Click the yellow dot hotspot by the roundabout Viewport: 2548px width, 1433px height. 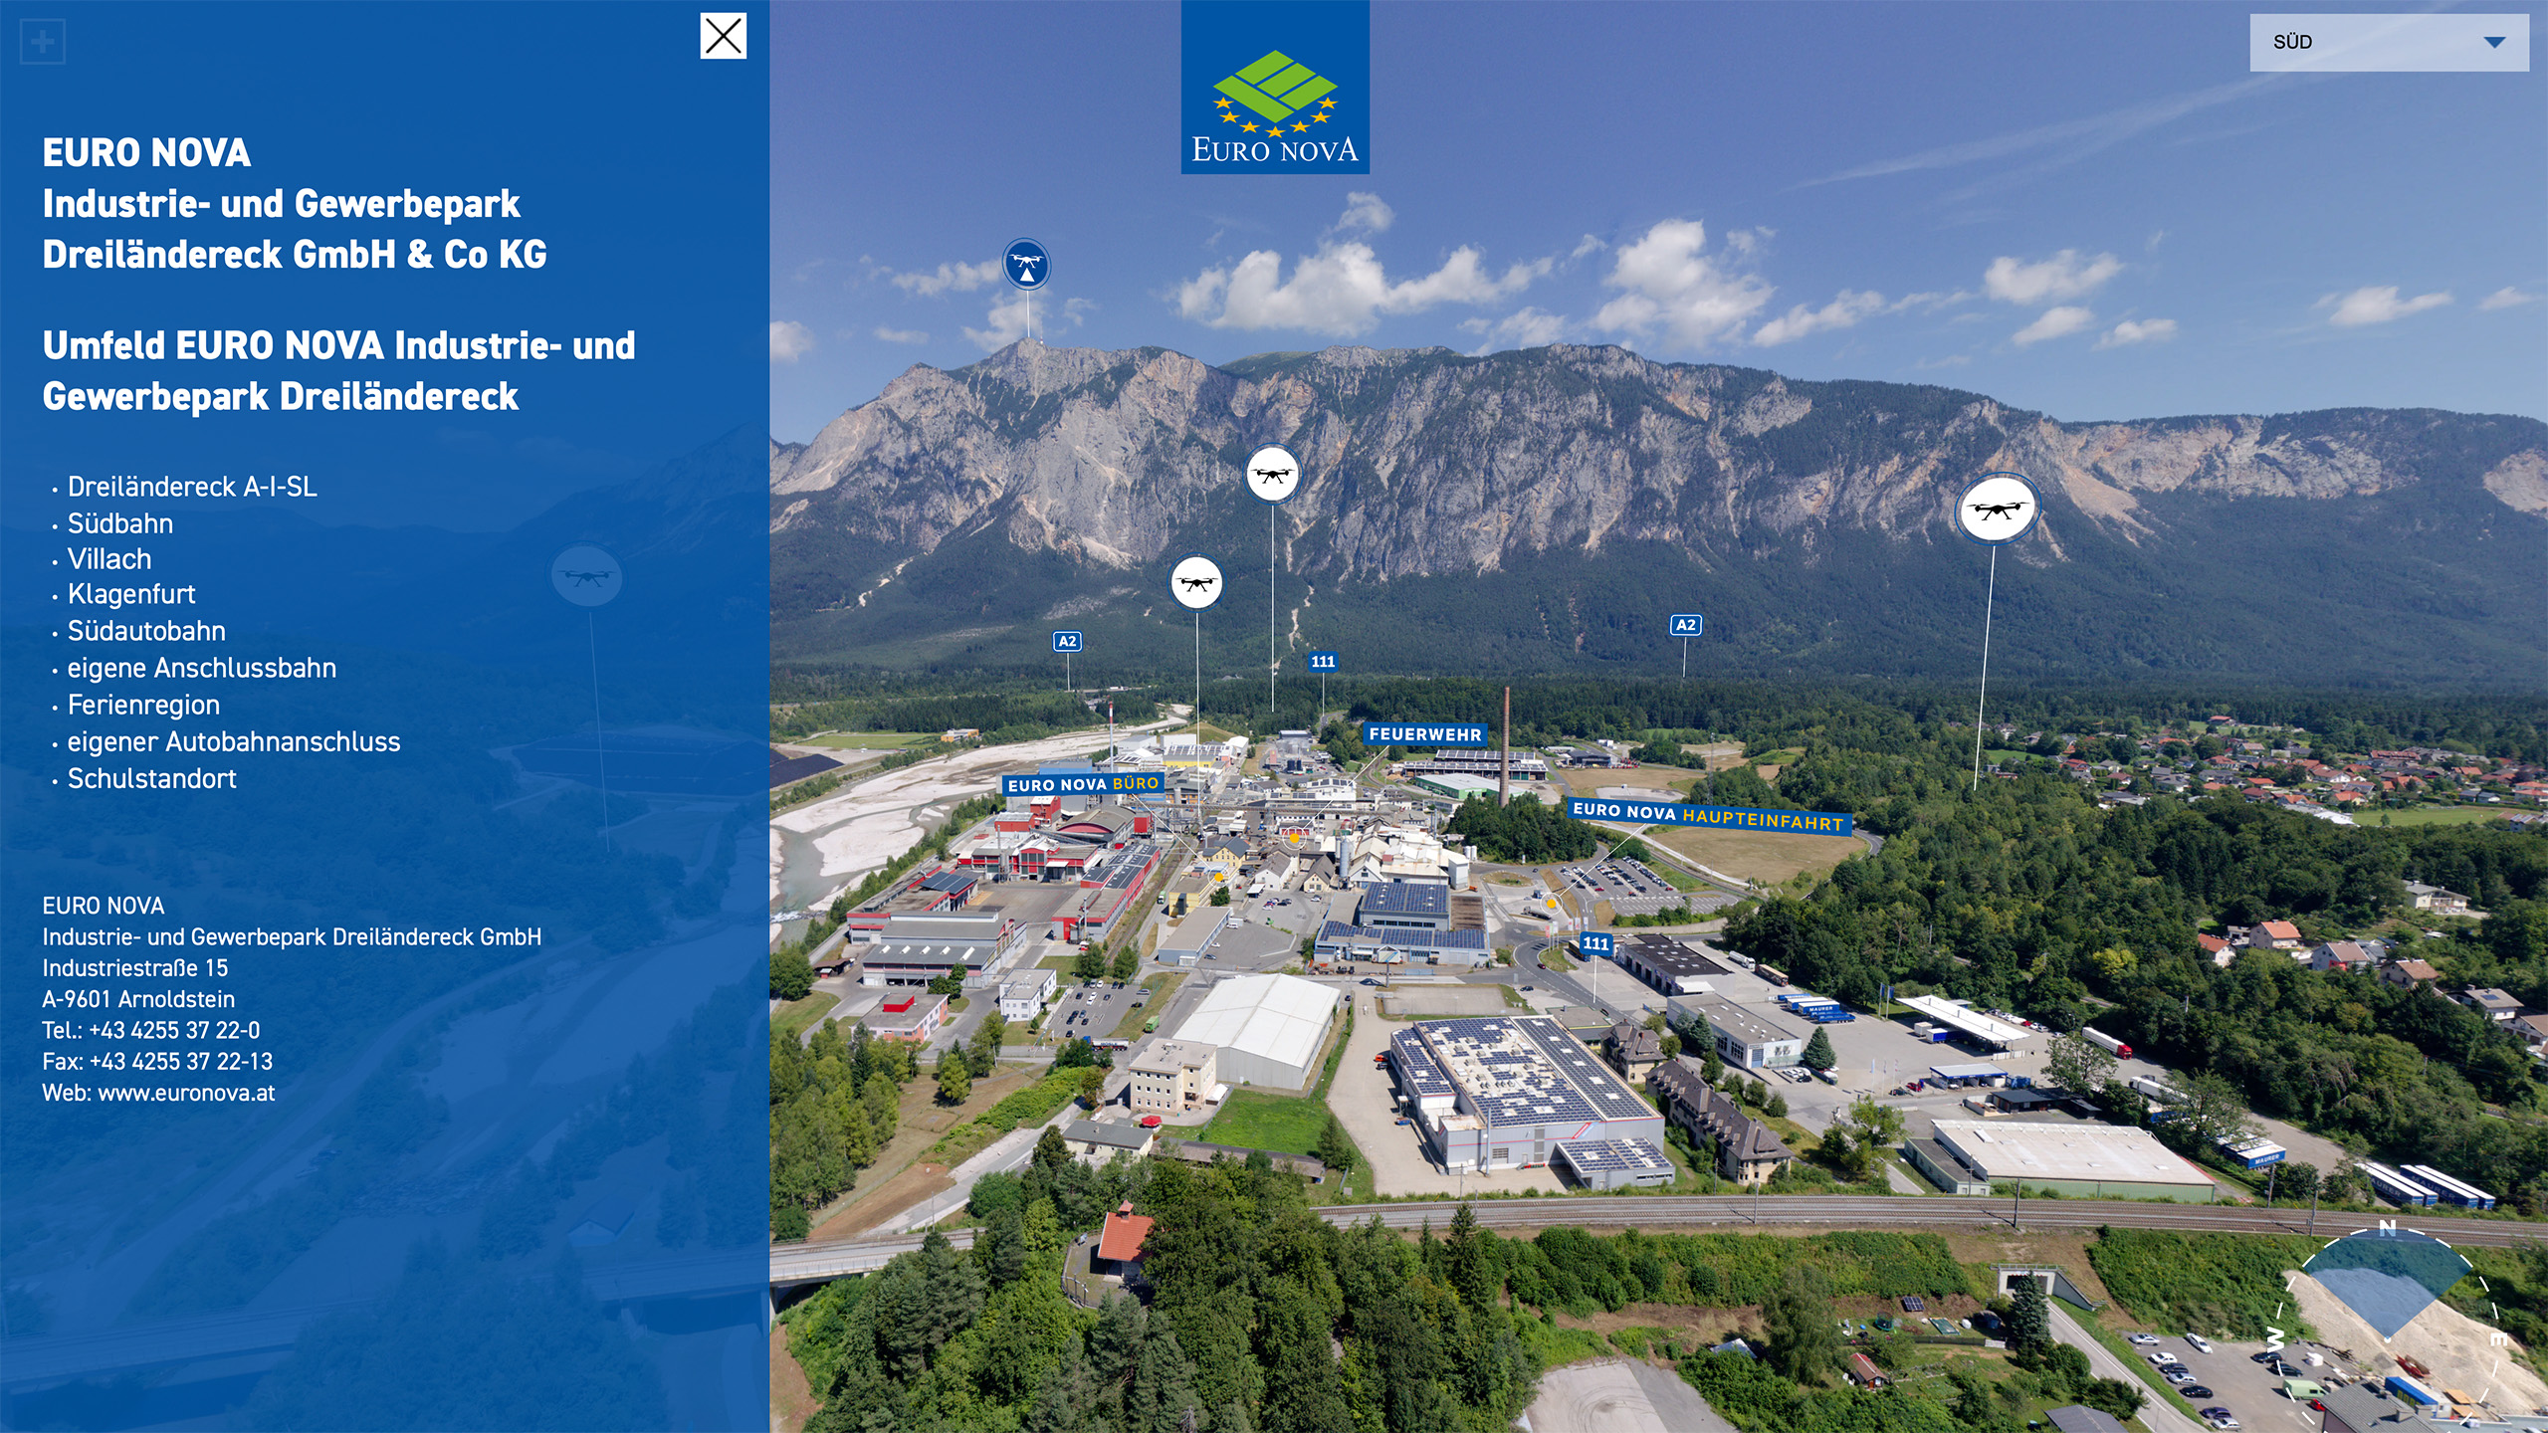[x=1551, y=904]
